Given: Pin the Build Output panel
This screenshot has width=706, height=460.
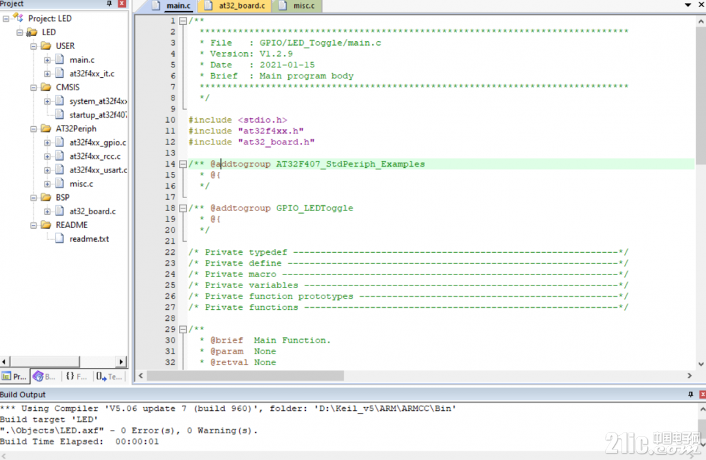Looking at the screenshot, I should click(x=691, y=394).
